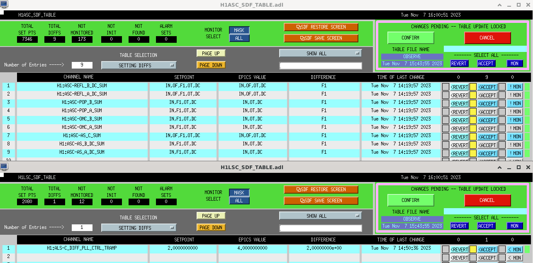
Task: Toggle MON for H1:ASC-AS_C_SUM row
Action: click(515, 137)
